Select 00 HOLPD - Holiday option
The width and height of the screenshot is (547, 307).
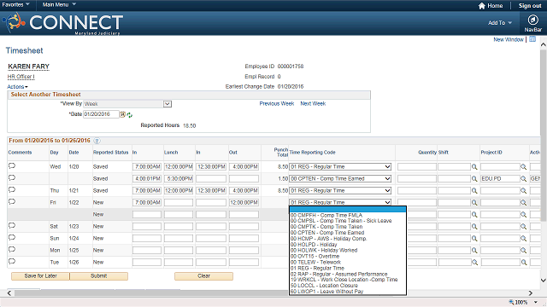click(348, 245)
